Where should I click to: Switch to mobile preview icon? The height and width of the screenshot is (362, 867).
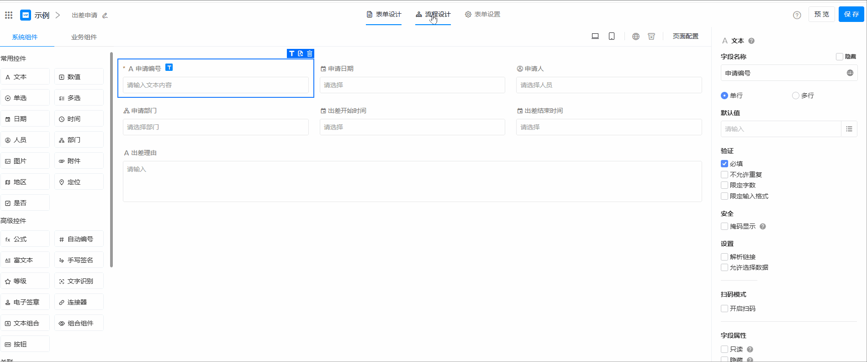click(x=612, y=36)
